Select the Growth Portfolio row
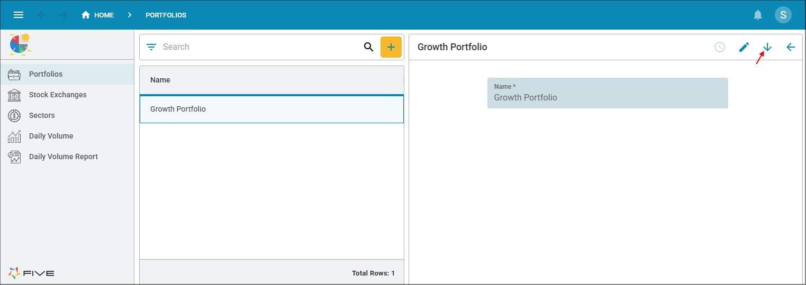Viewport: 806px width, 285px height. pyautogui.click(x=271, y=109)
